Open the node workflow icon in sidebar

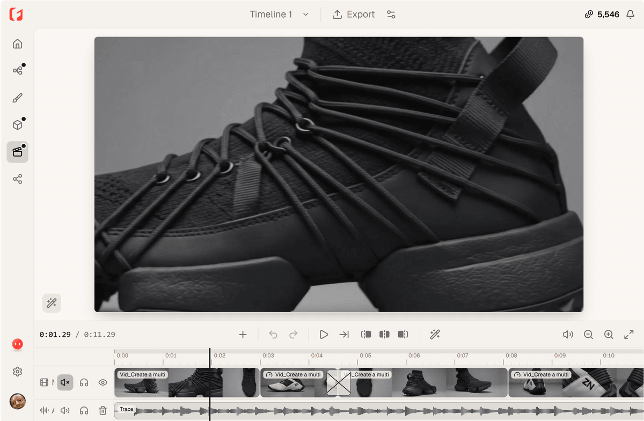[17, 71]
